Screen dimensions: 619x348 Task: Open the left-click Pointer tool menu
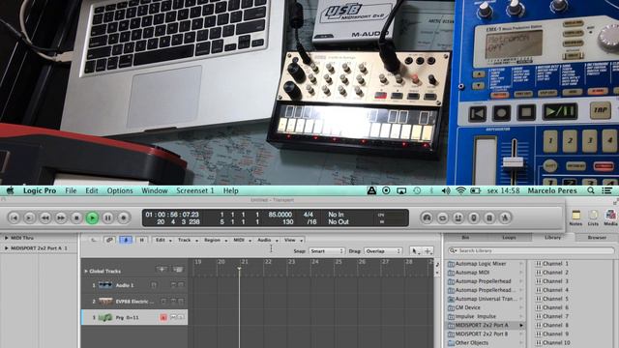point(415,251)
